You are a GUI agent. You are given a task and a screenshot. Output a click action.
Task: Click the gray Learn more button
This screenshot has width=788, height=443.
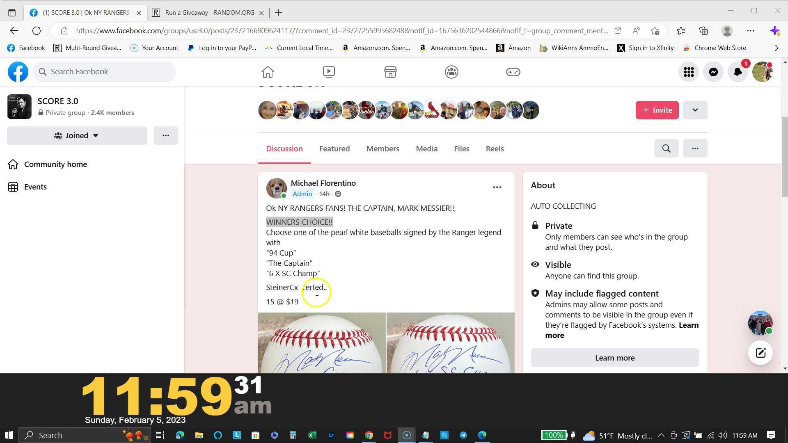pyautogui.click(x=614, y=358)
